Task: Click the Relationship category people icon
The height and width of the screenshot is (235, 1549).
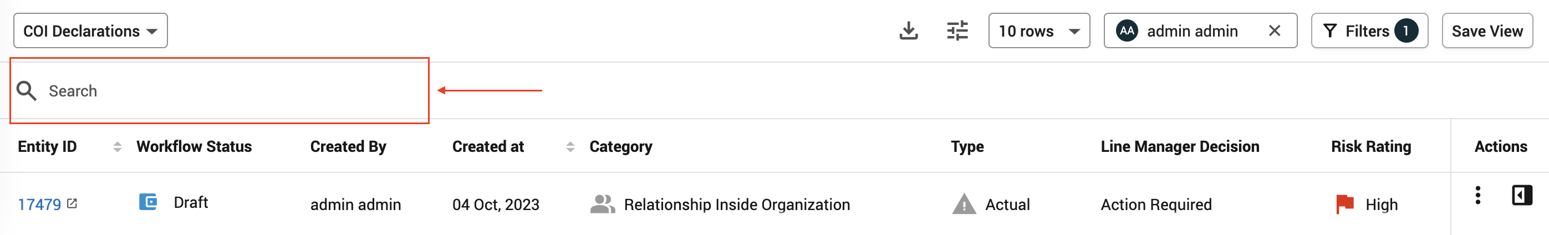Action: click(603, 204)
